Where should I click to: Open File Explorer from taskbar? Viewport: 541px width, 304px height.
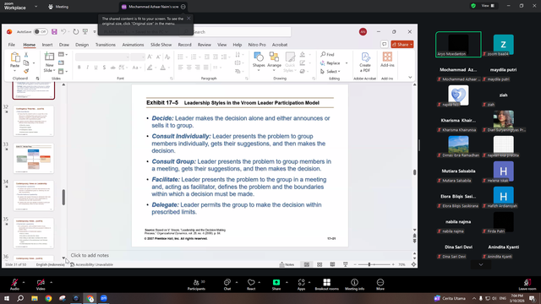pos(35,298)
